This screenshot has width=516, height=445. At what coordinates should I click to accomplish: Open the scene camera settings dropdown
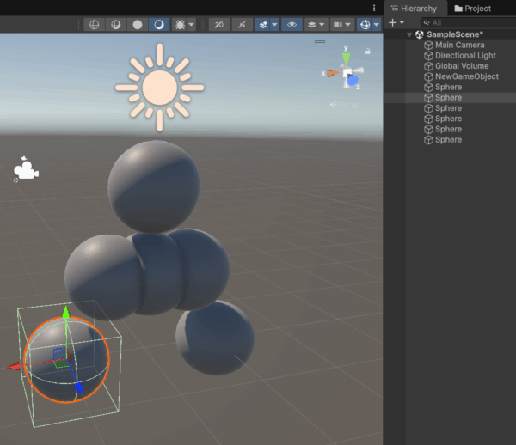(x=343, y=25)
